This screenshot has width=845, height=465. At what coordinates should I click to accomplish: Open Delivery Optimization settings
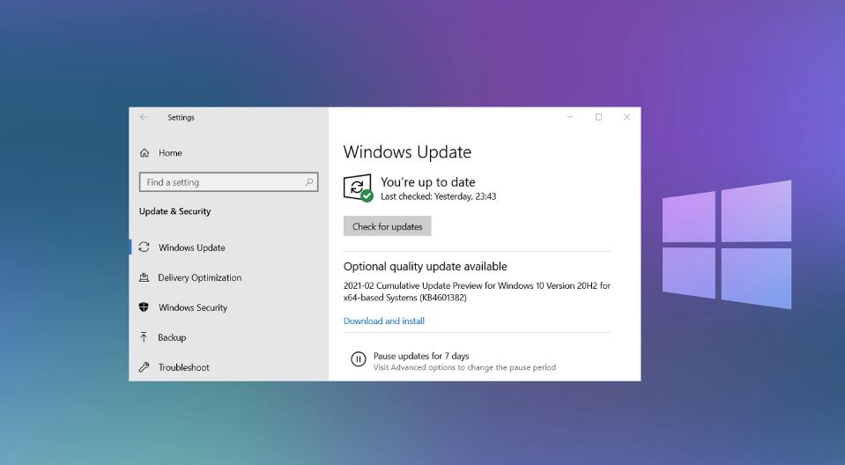coord(199,277)
